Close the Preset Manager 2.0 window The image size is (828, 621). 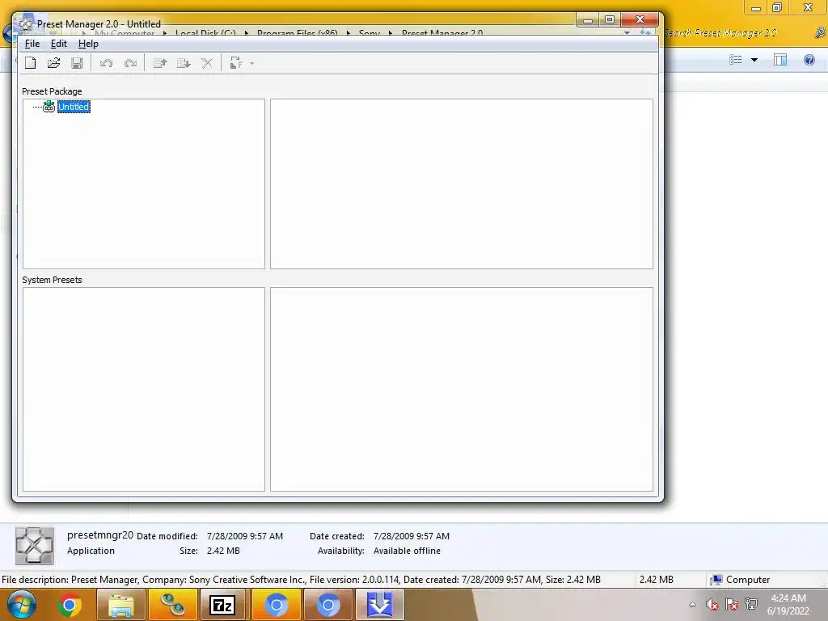click(x=640, y=19)
